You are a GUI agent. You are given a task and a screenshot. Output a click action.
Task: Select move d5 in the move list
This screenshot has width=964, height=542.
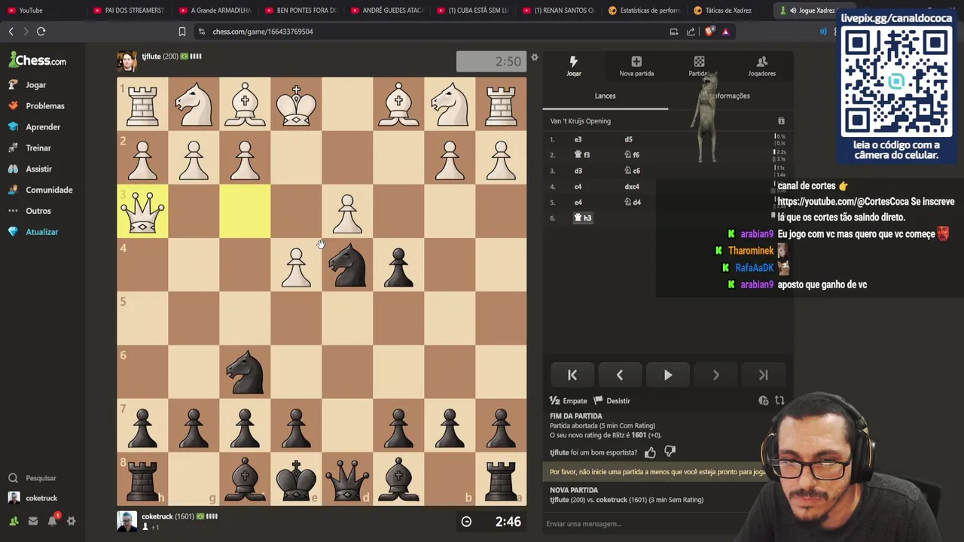click(628, 139)
